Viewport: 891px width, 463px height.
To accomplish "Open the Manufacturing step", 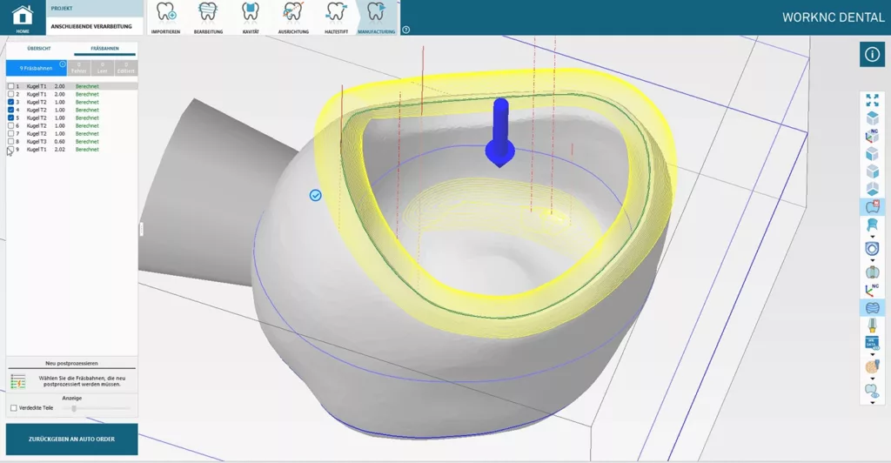I will point(377,17).
